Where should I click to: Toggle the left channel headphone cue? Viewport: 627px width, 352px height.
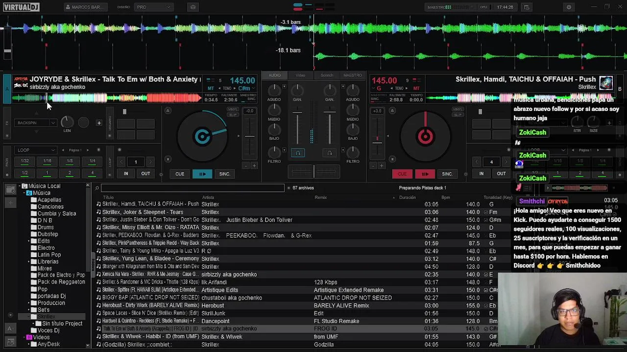(297, 153)
